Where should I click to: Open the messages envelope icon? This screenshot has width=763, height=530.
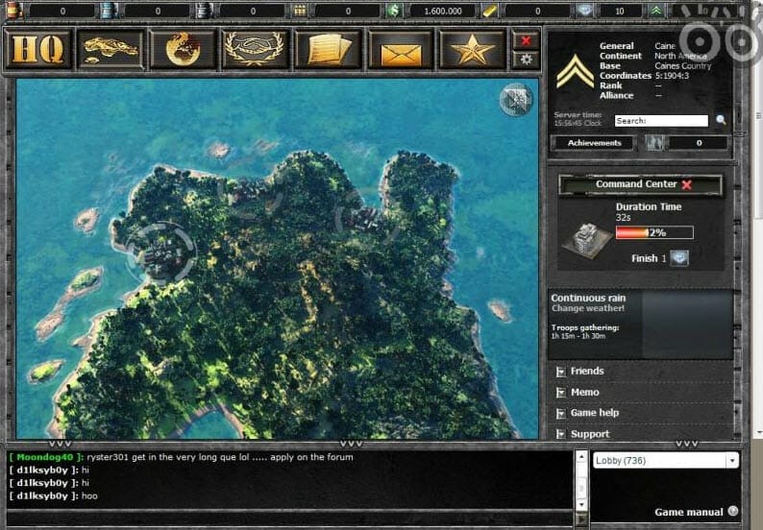pyautogui.click(x=400, y=49)
